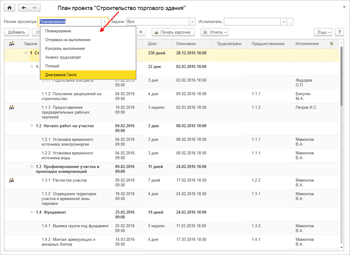Select task 1.1.2 Получение разрешений на строительство
350x255 pixels.
[x=72, y=96]
